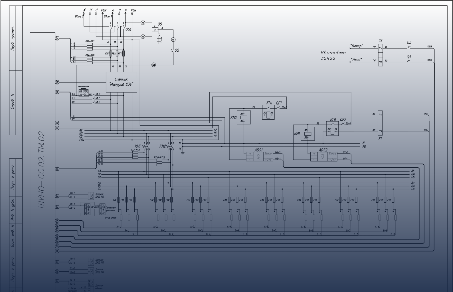Click the Счетчик "Меркурий 234" meter block
This screenshot has width=453, height=292.
coord(121,82)
